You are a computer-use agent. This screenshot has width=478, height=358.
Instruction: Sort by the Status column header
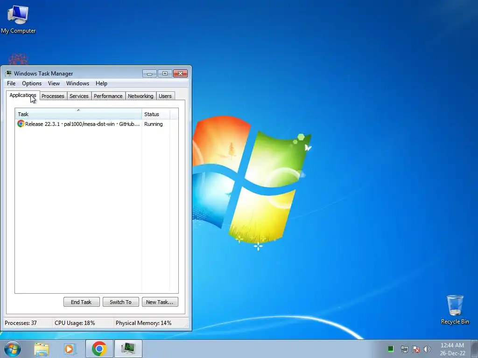(156, 114)
